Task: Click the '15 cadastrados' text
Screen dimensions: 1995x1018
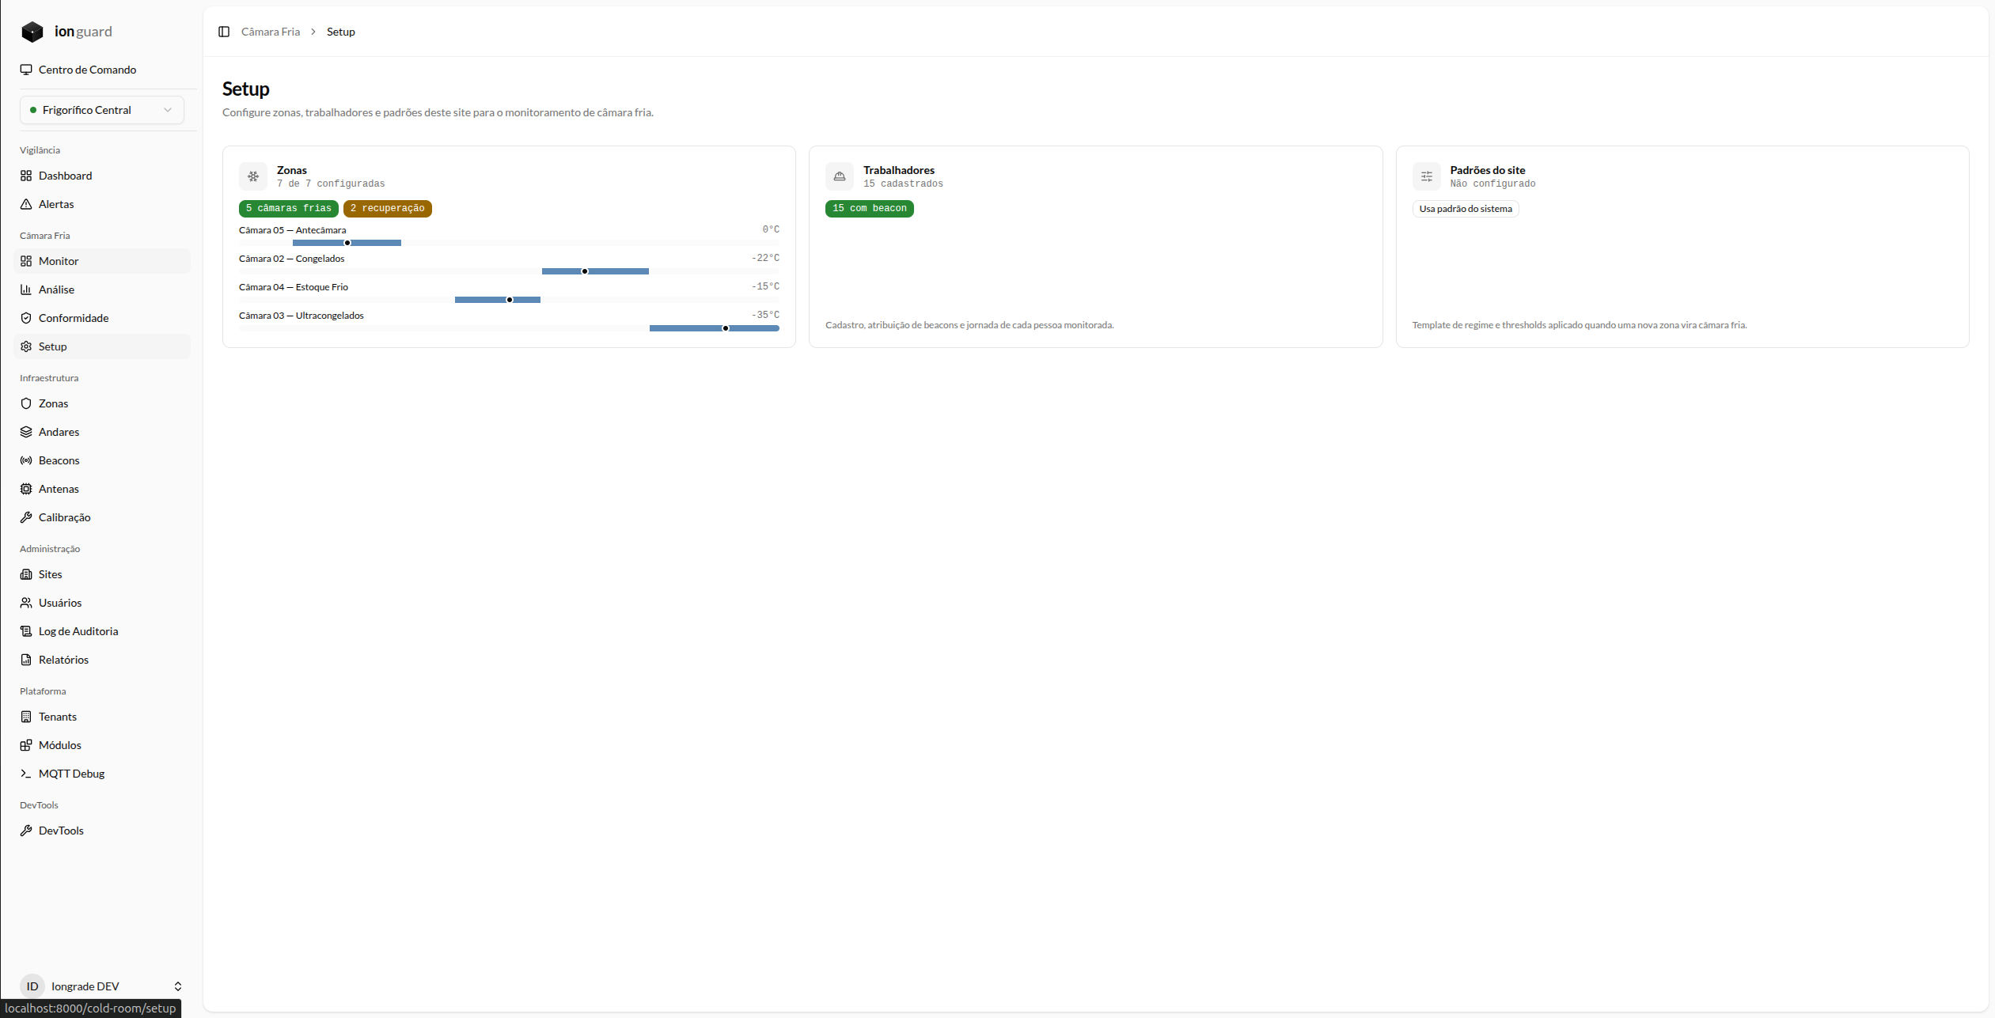Action: tap(903, 184)
